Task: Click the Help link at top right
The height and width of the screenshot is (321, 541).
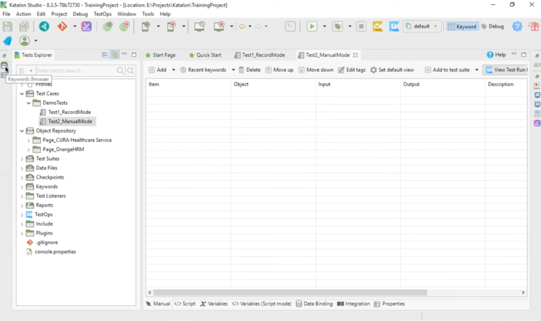Action: pos(496,55)
